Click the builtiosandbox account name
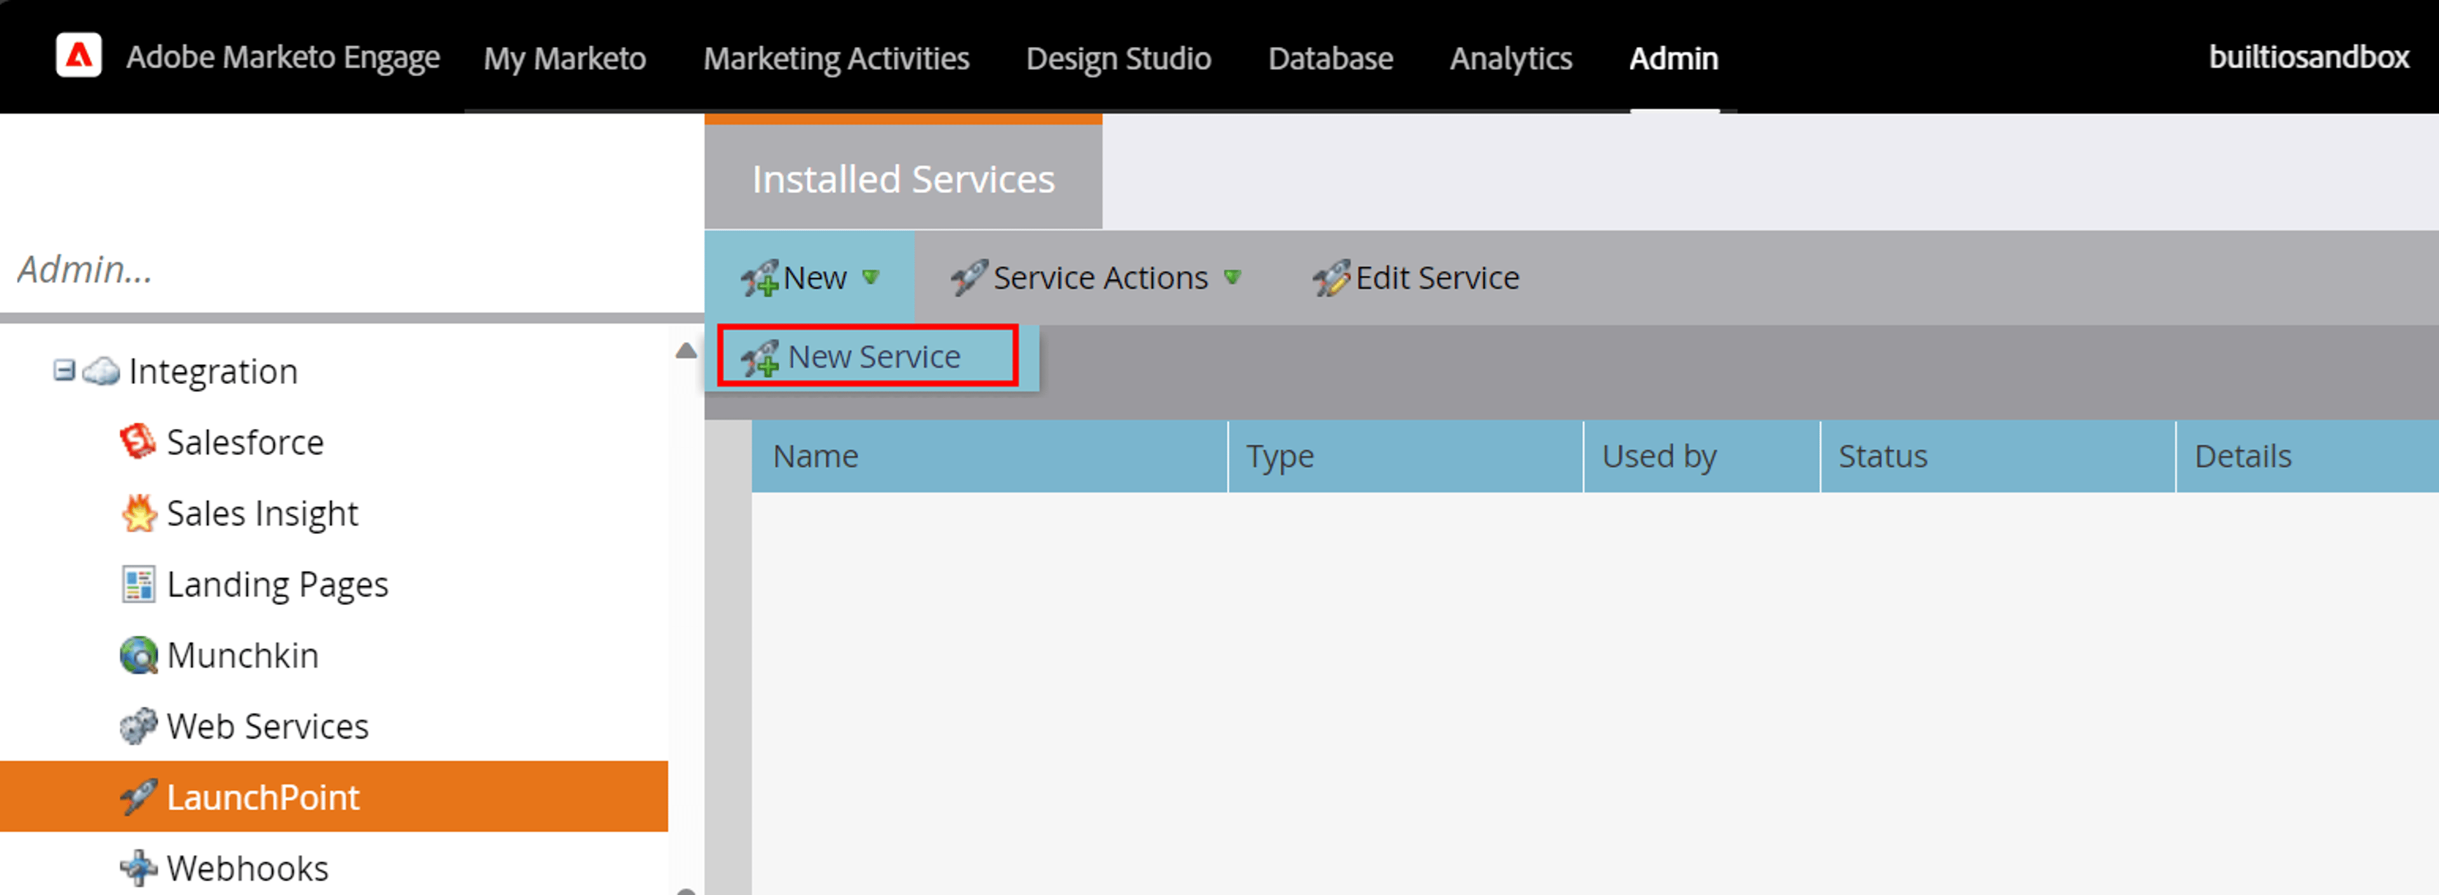Image resolution: width=2439 pixels, height=895 pixels. (2308, 56)
